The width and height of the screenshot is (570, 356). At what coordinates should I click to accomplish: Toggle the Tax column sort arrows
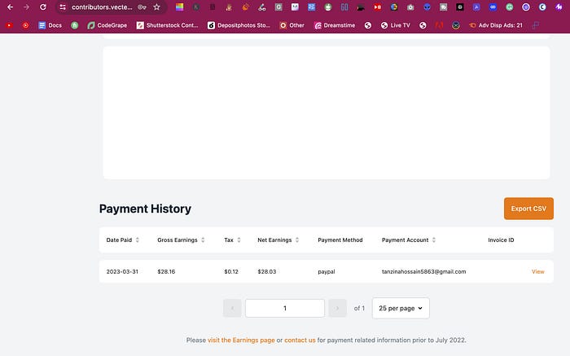239,240
